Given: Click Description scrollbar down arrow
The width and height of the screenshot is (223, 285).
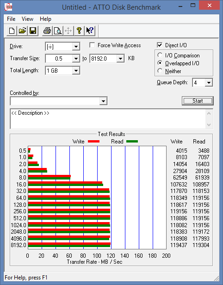Looking at the screenshot, I should (209, 125).
